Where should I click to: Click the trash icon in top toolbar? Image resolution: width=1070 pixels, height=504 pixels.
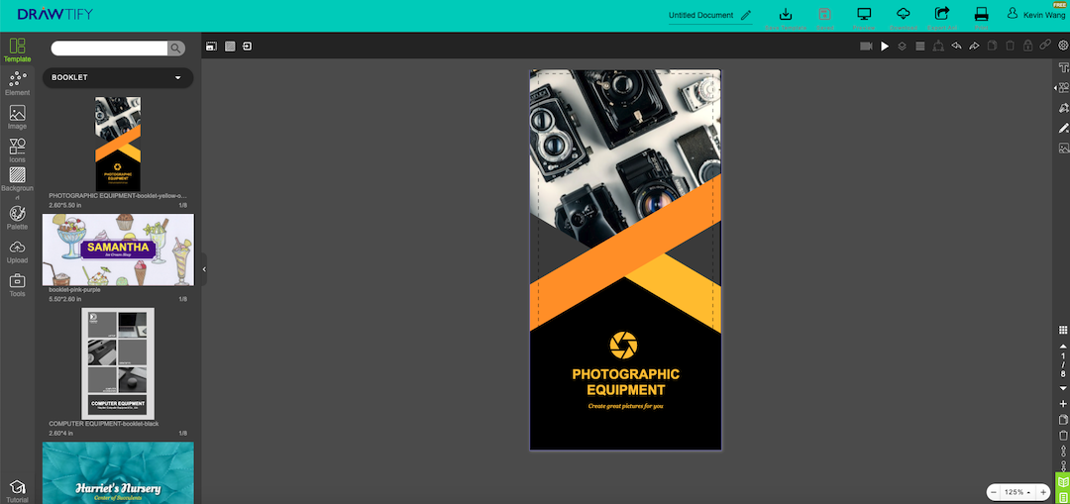pos(1010,47)
